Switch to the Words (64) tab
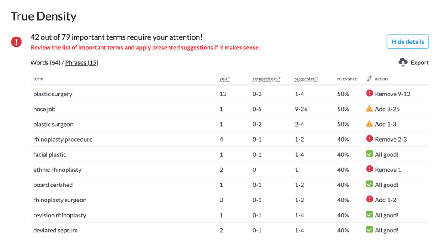This screenshot has height=244, width=440. (x=46, y=63)
